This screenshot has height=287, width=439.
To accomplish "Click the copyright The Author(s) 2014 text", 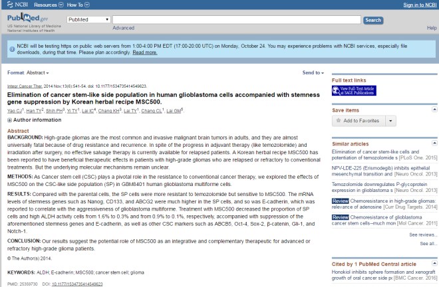I will click(29, 258).
